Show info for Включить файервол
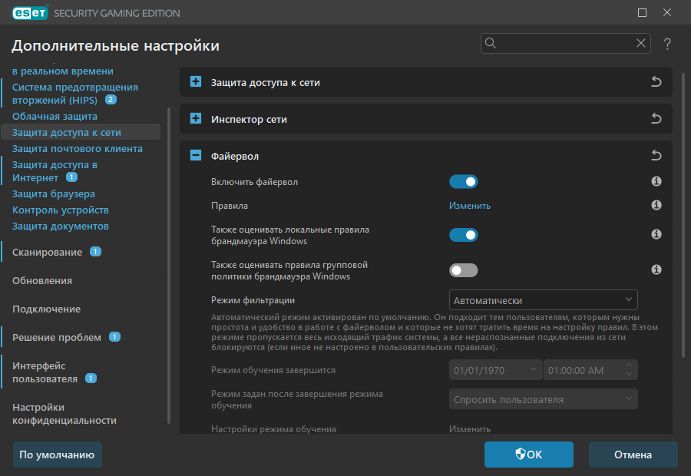The height and width of the screenshot is (476, 691). [x=656, y=181]
